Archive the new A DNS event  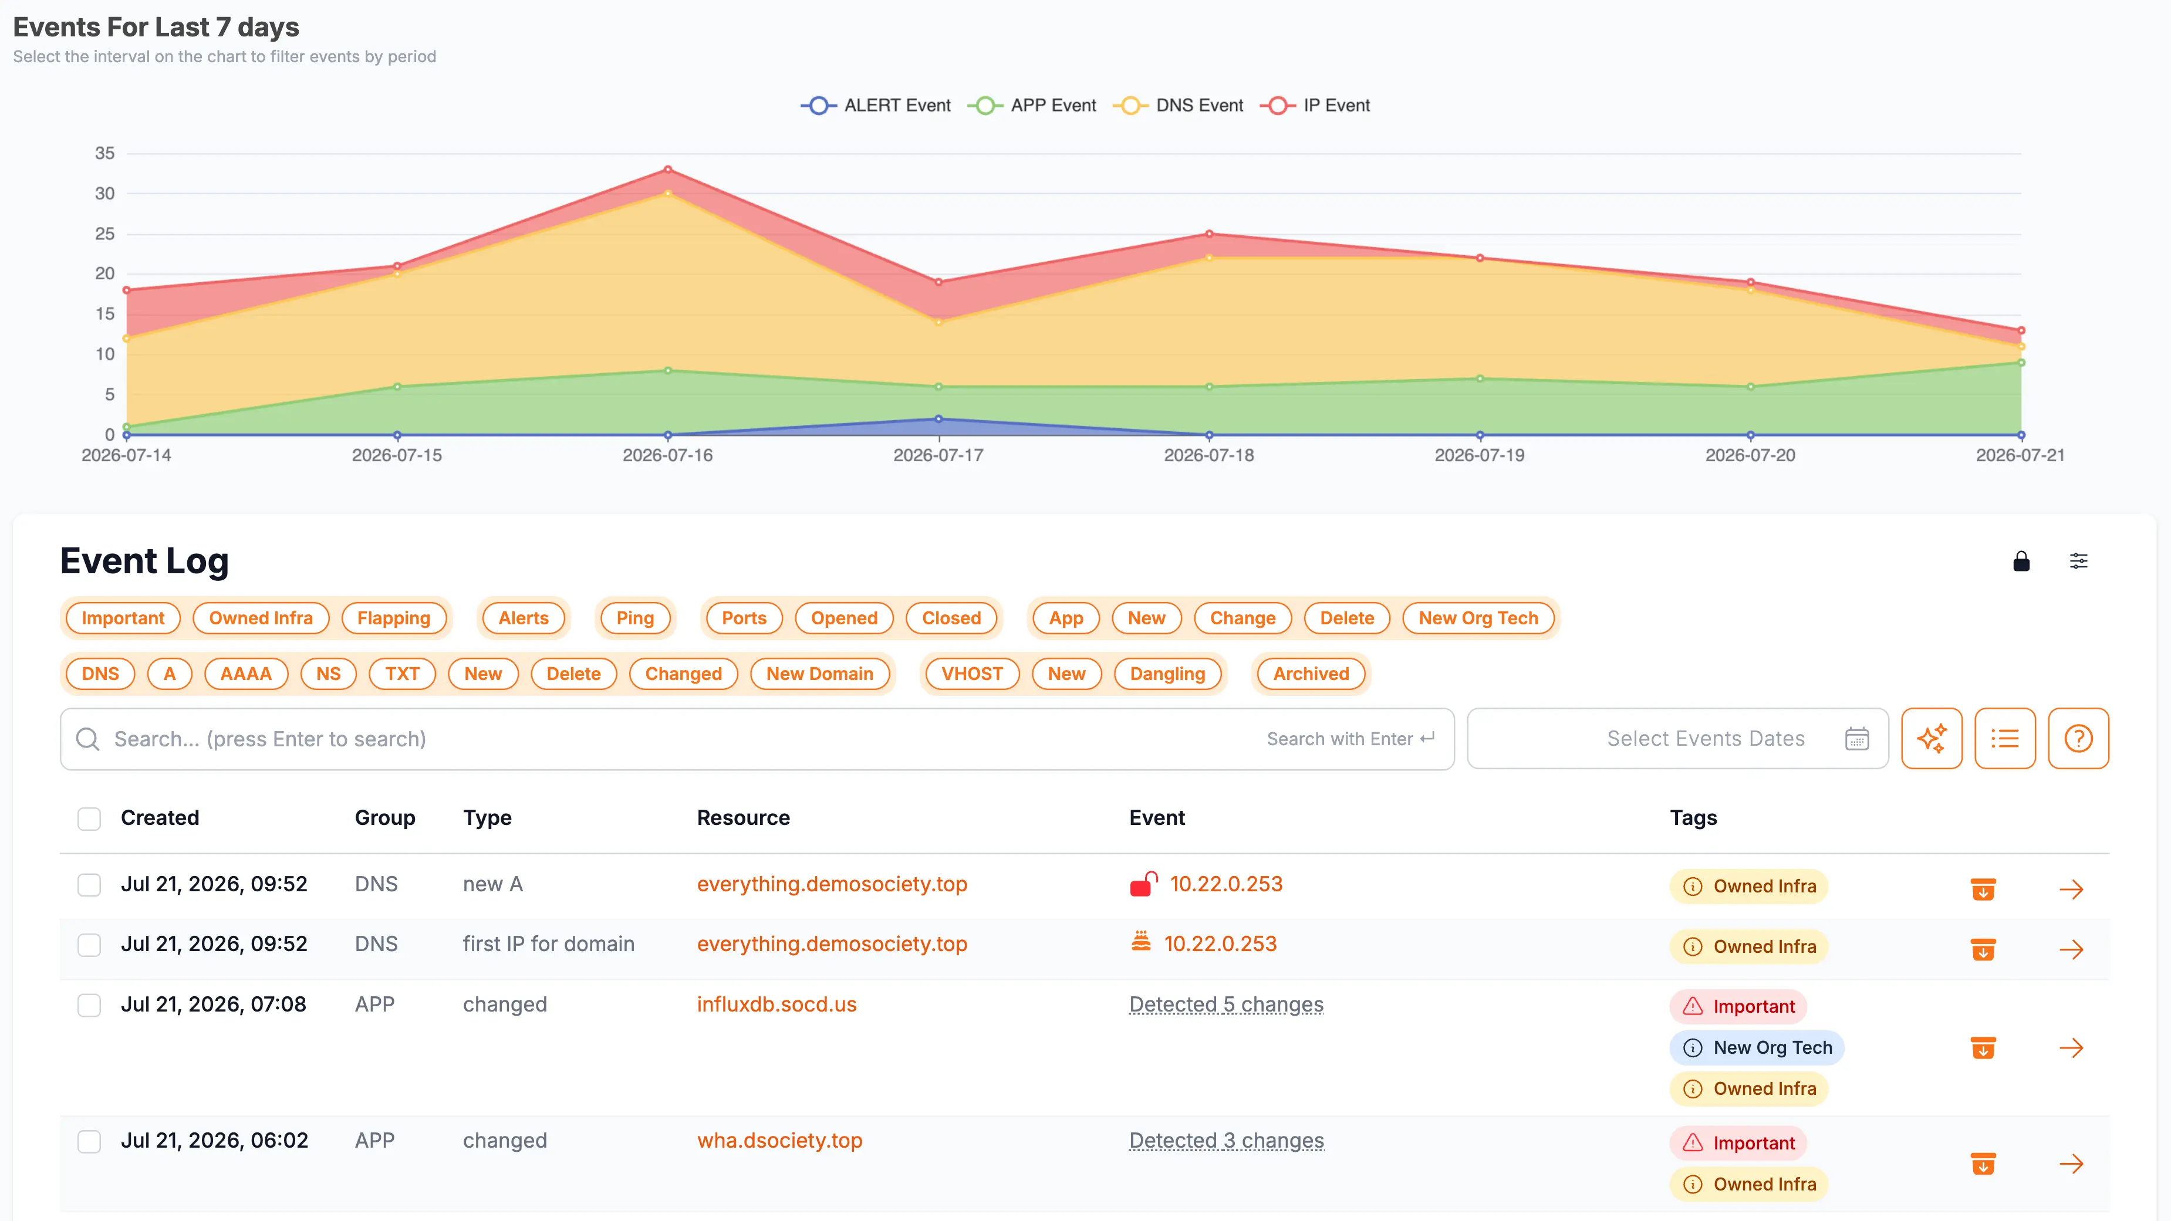pos(1983,889)
